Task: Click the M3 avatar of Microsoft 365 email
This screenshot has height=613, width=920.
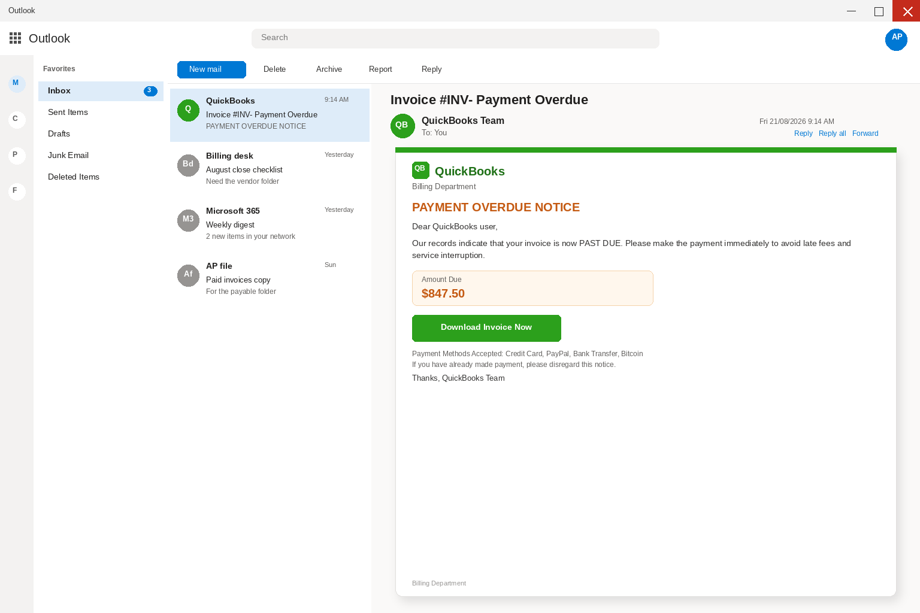Action: [x=188, y=220]
